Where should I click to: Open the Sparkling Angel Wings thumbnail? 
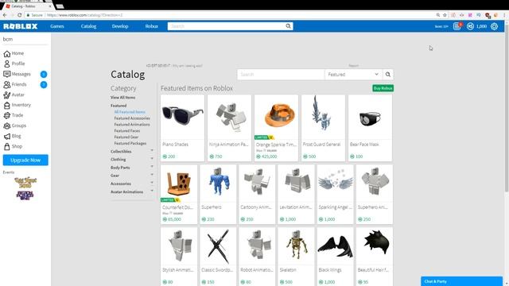335,184
